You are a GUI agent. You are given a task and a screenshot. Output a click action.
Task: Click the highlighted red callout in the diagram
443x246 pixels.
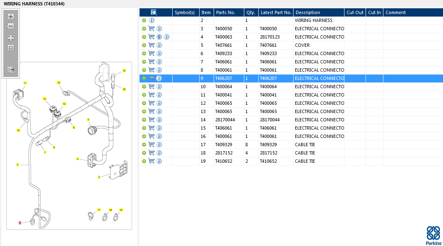click(20, 223)
